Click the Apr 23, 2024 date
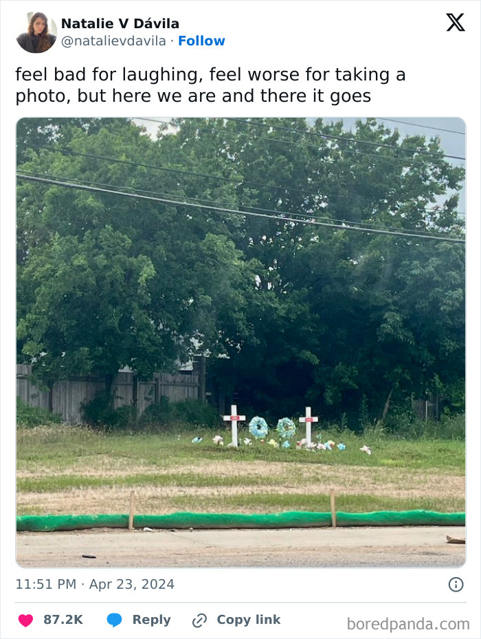The height and width of the screenshot is (639, 481). [131, 584]
